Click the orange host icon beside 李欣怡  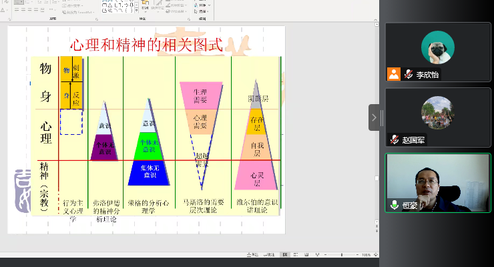[394, 75]
